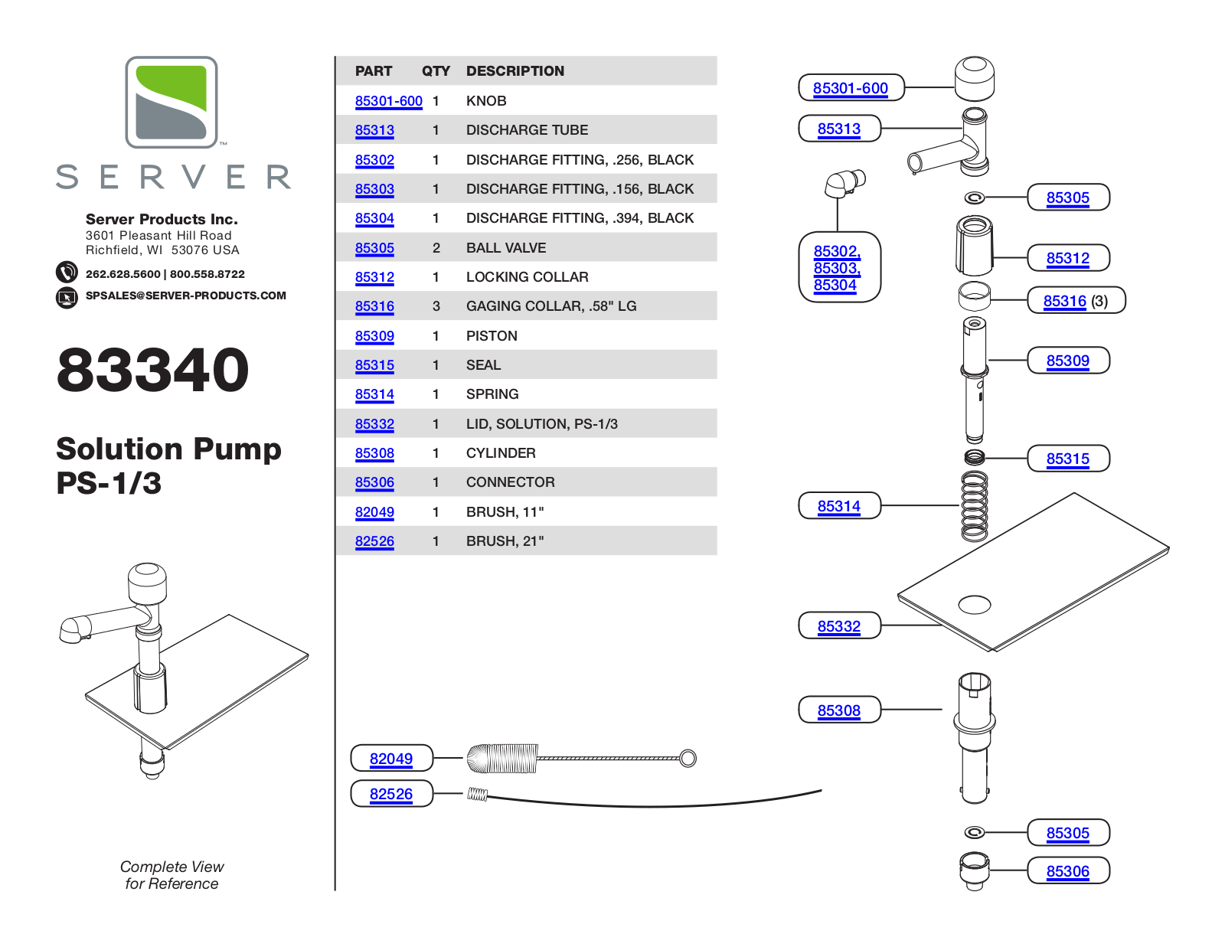The image size is (1225, 947).
Task: Click the 85309 callout beside piston
Action: click(1068, 361)
